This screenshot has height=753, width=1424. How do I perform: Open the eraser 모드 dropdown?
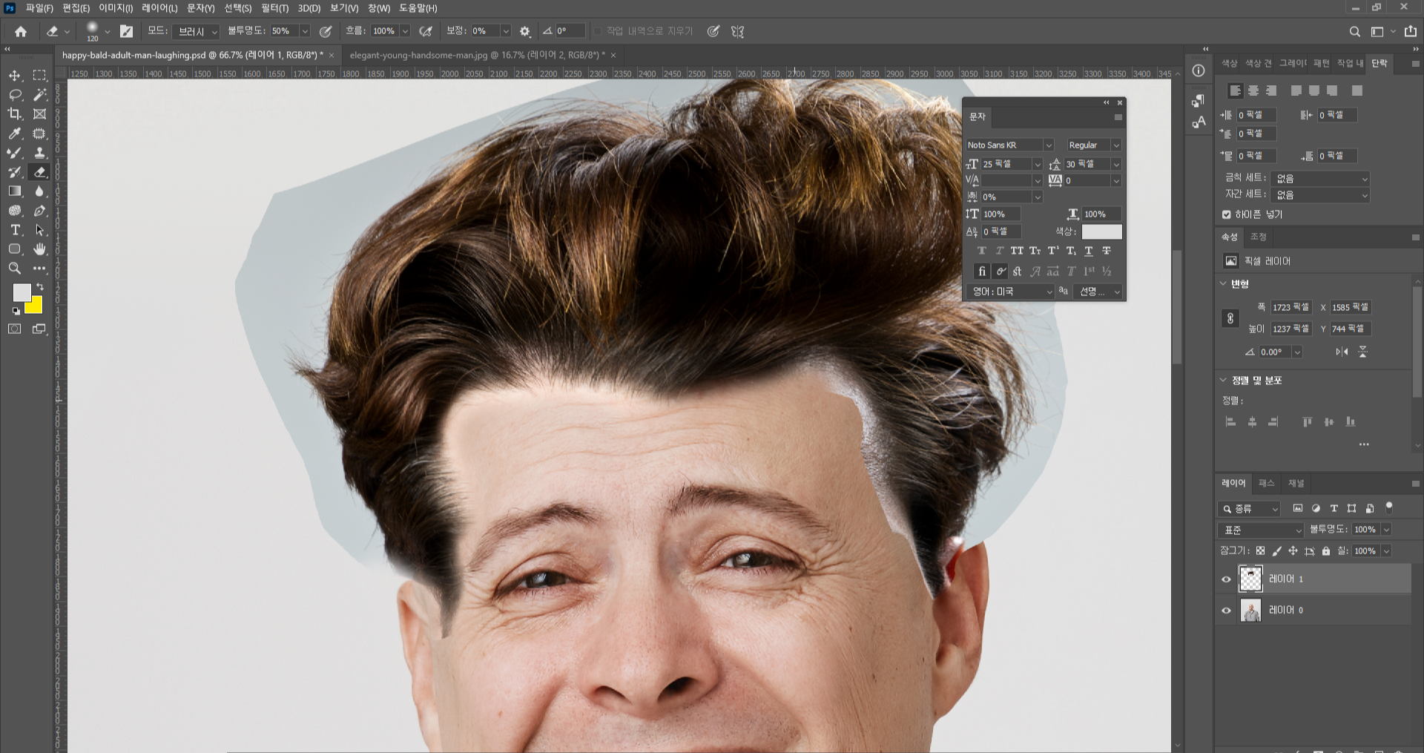[197, 31]
